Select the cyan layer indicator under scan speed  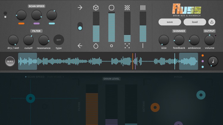pyautogui.click(x=52, y=23)
